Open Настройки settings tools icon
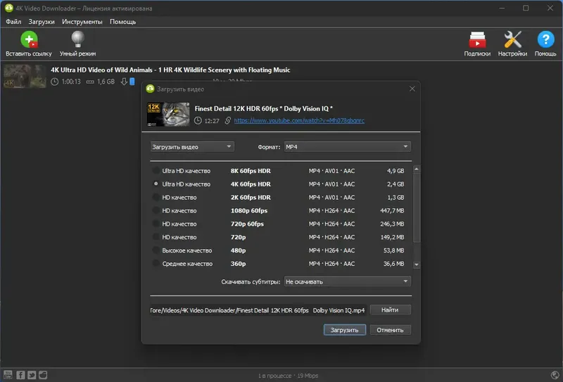This screenshot has width=563, height=382. 512,39
